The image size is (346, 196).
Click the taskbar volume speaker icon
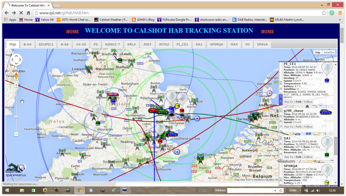pos(318,190)
